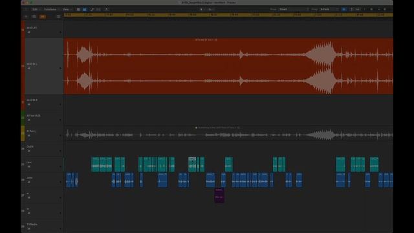This screenshot has width=414, height=233.
Task: Select the MnE St L track name
Action: coord(32,64)
